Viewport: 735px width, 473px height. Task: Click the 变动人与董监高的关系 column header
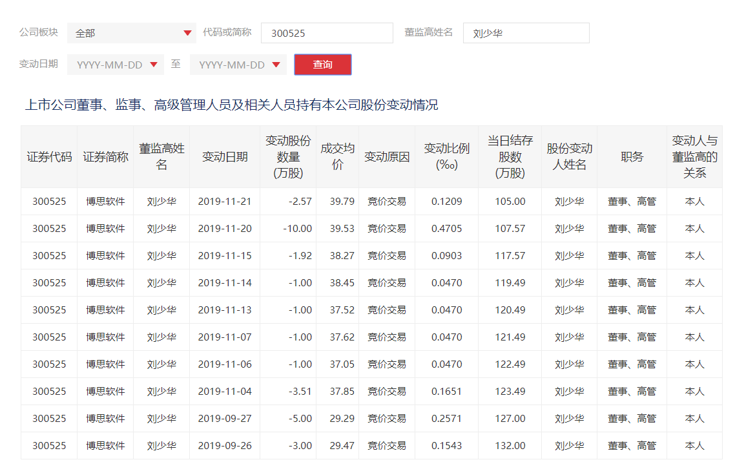coord(695,157)
